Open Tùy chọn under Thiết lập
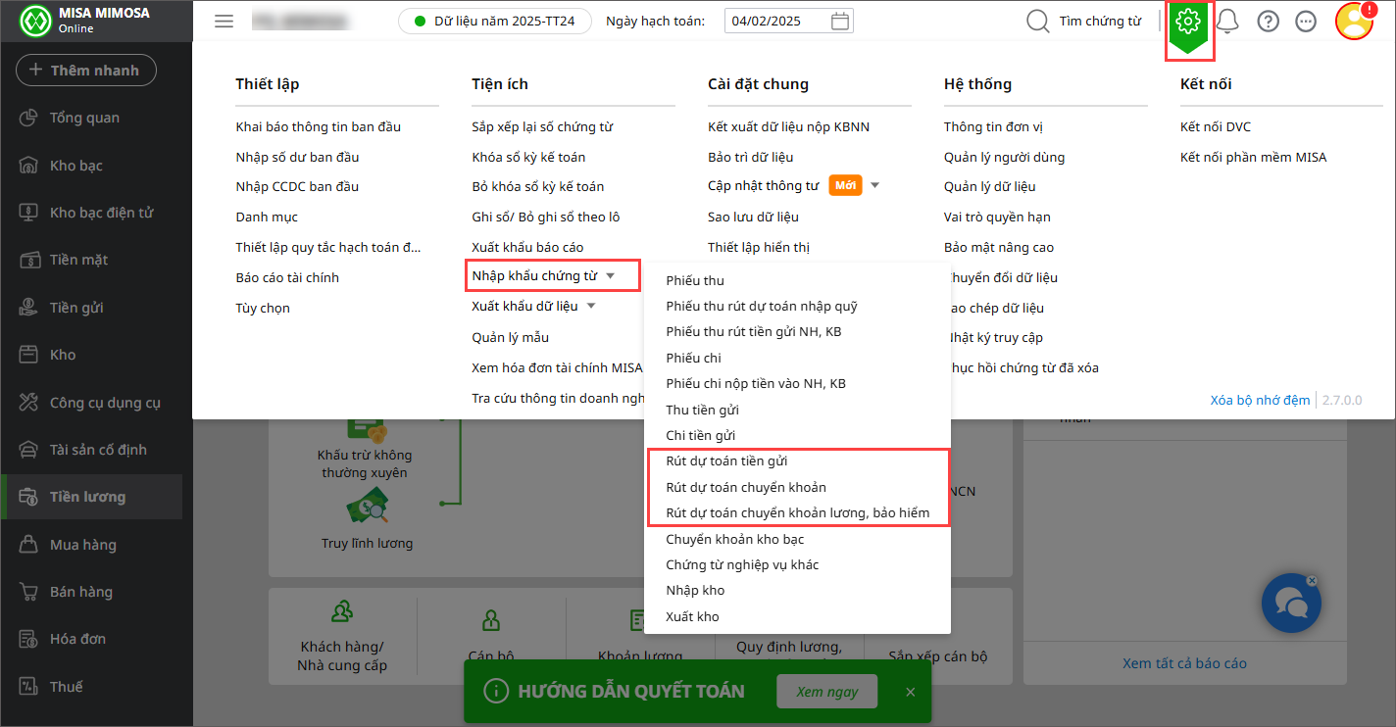The width and height of the screenshot is (1396, 727). [x=263, y=308]
